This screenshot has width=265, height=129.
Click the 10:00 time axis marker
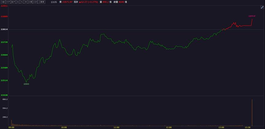[x=64, y=127]
